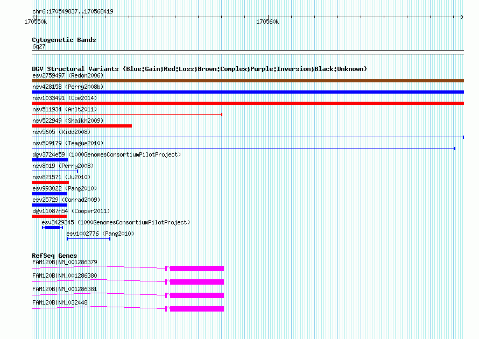
Task: Select the blue dgv3724e59 gain bar
Action: pyautogui.click(x=50, y=160)
